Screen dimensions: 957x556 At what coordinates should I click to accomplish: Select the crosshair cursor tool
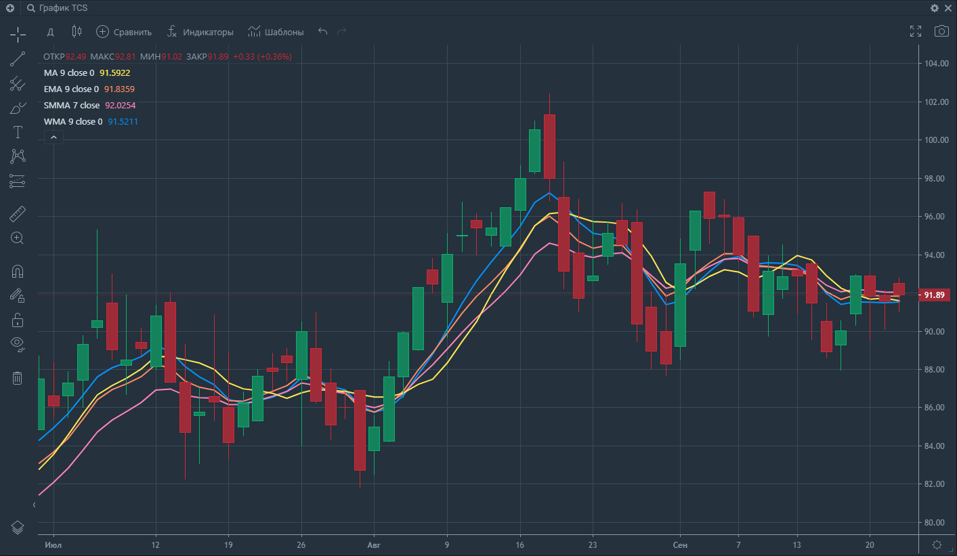(18, 33)
